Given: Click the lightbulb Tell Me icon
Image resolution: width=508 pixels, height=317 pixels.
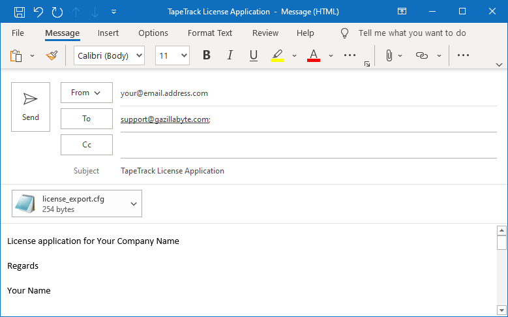Looking at the screenshot, I should point(345,33).
